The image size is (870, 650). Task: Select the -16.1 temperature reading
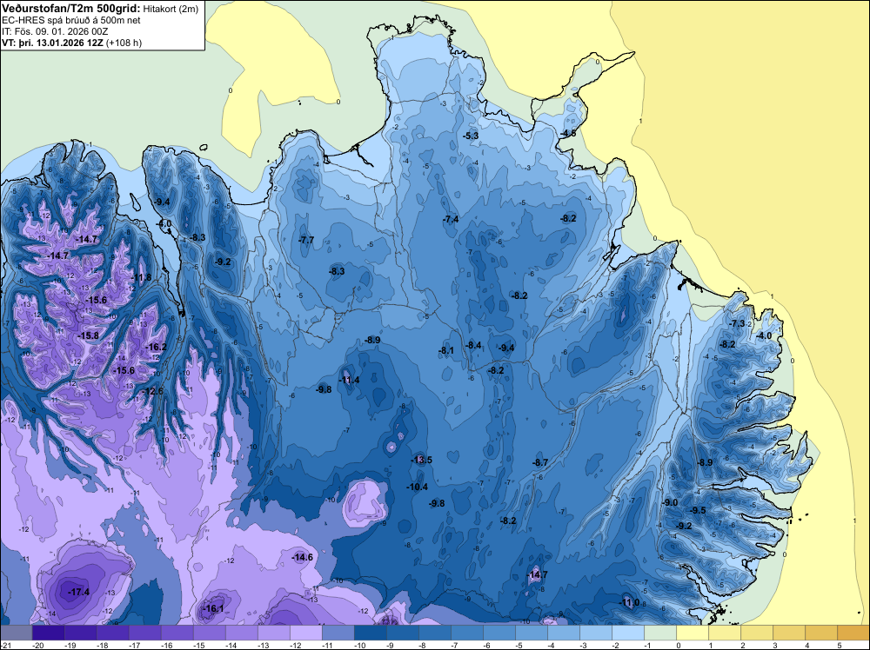pos(212,608)
